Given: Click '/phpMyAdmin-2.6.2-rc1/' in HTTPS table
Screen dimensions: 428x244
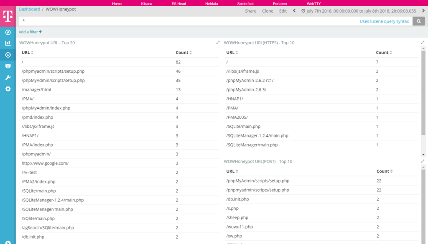Looking at the screenshot, I should [x=250, y=81].
